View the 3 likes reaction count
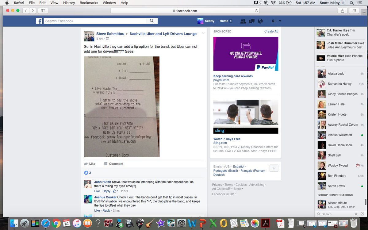This screenshot has height=230, width=368. coord(87,173)
